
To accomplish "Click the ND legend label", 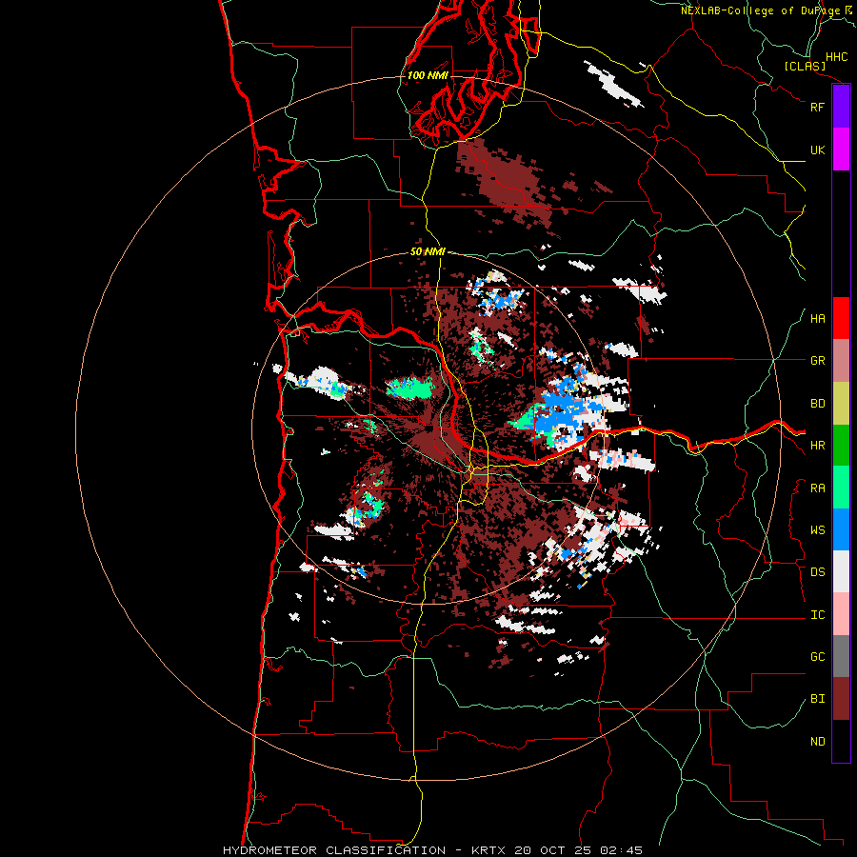I will 817,742.
